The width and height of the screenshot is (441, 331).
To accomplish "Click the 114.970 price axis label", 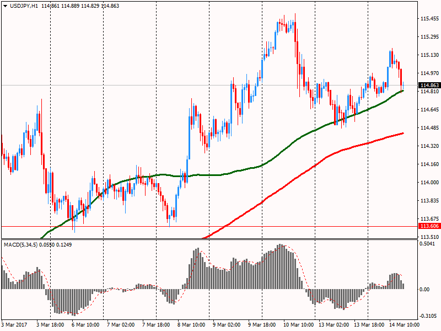I will pos(429,73).
